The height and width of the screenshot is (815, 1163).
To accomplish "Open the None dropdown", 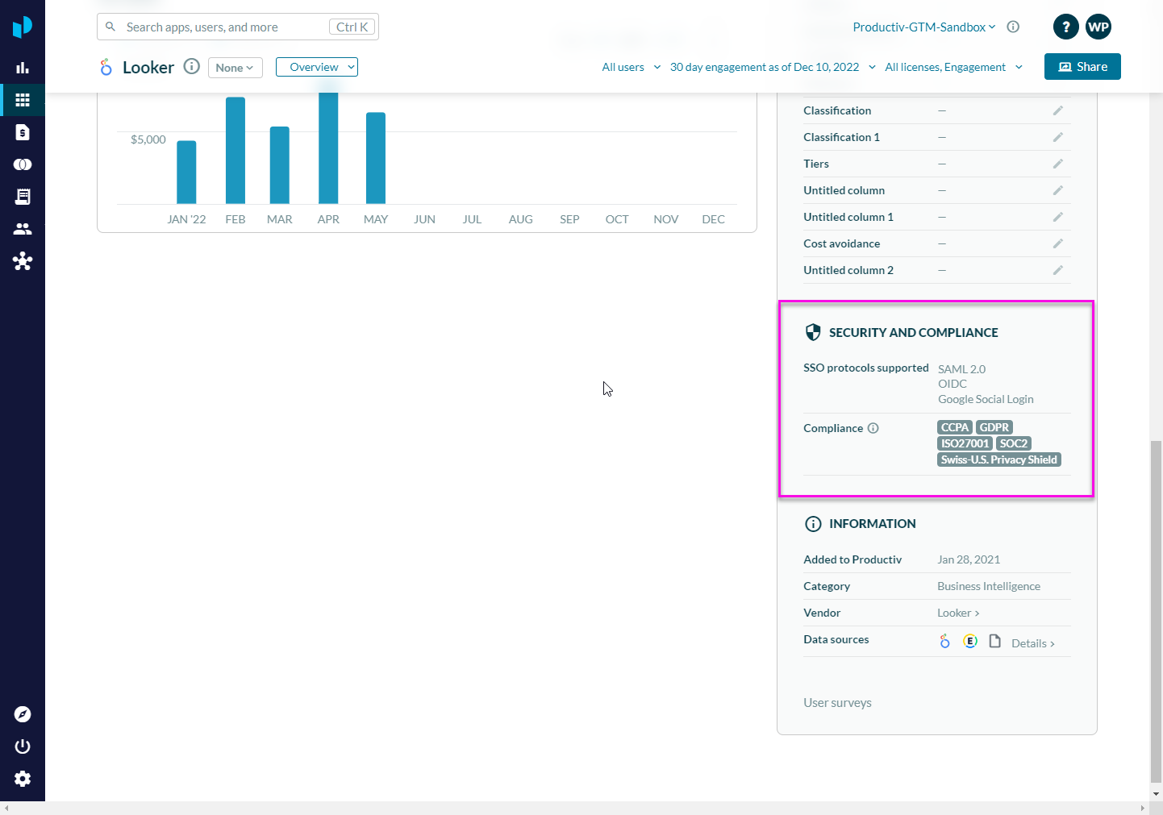I will pyautogui.click(x=236, y=68).
